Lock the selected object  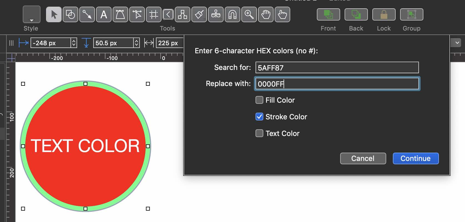[384, 14]
